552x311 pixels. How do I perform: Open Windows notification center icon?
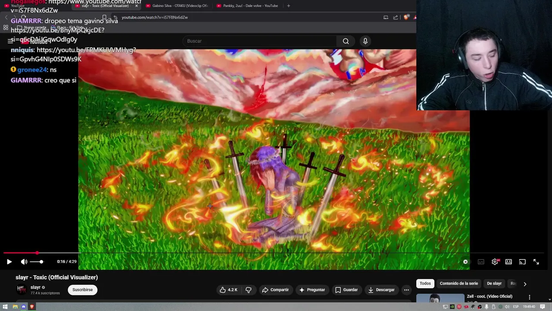click(x=543, y=307)
